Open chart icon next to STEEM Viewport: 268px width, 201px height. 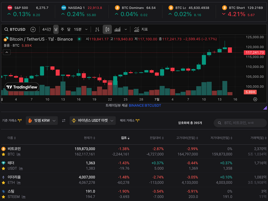[x=24, y=197]
